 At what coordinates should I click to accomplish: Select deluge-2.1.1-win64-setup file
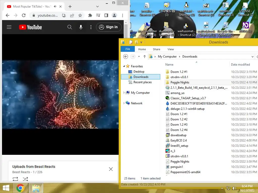point(187,109)
